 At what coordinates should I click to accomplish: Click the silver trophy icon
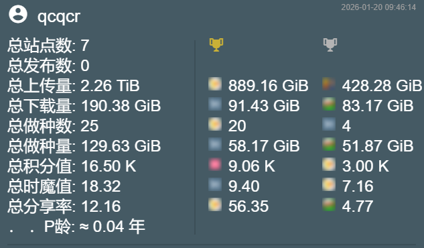[x=330, y=45]
